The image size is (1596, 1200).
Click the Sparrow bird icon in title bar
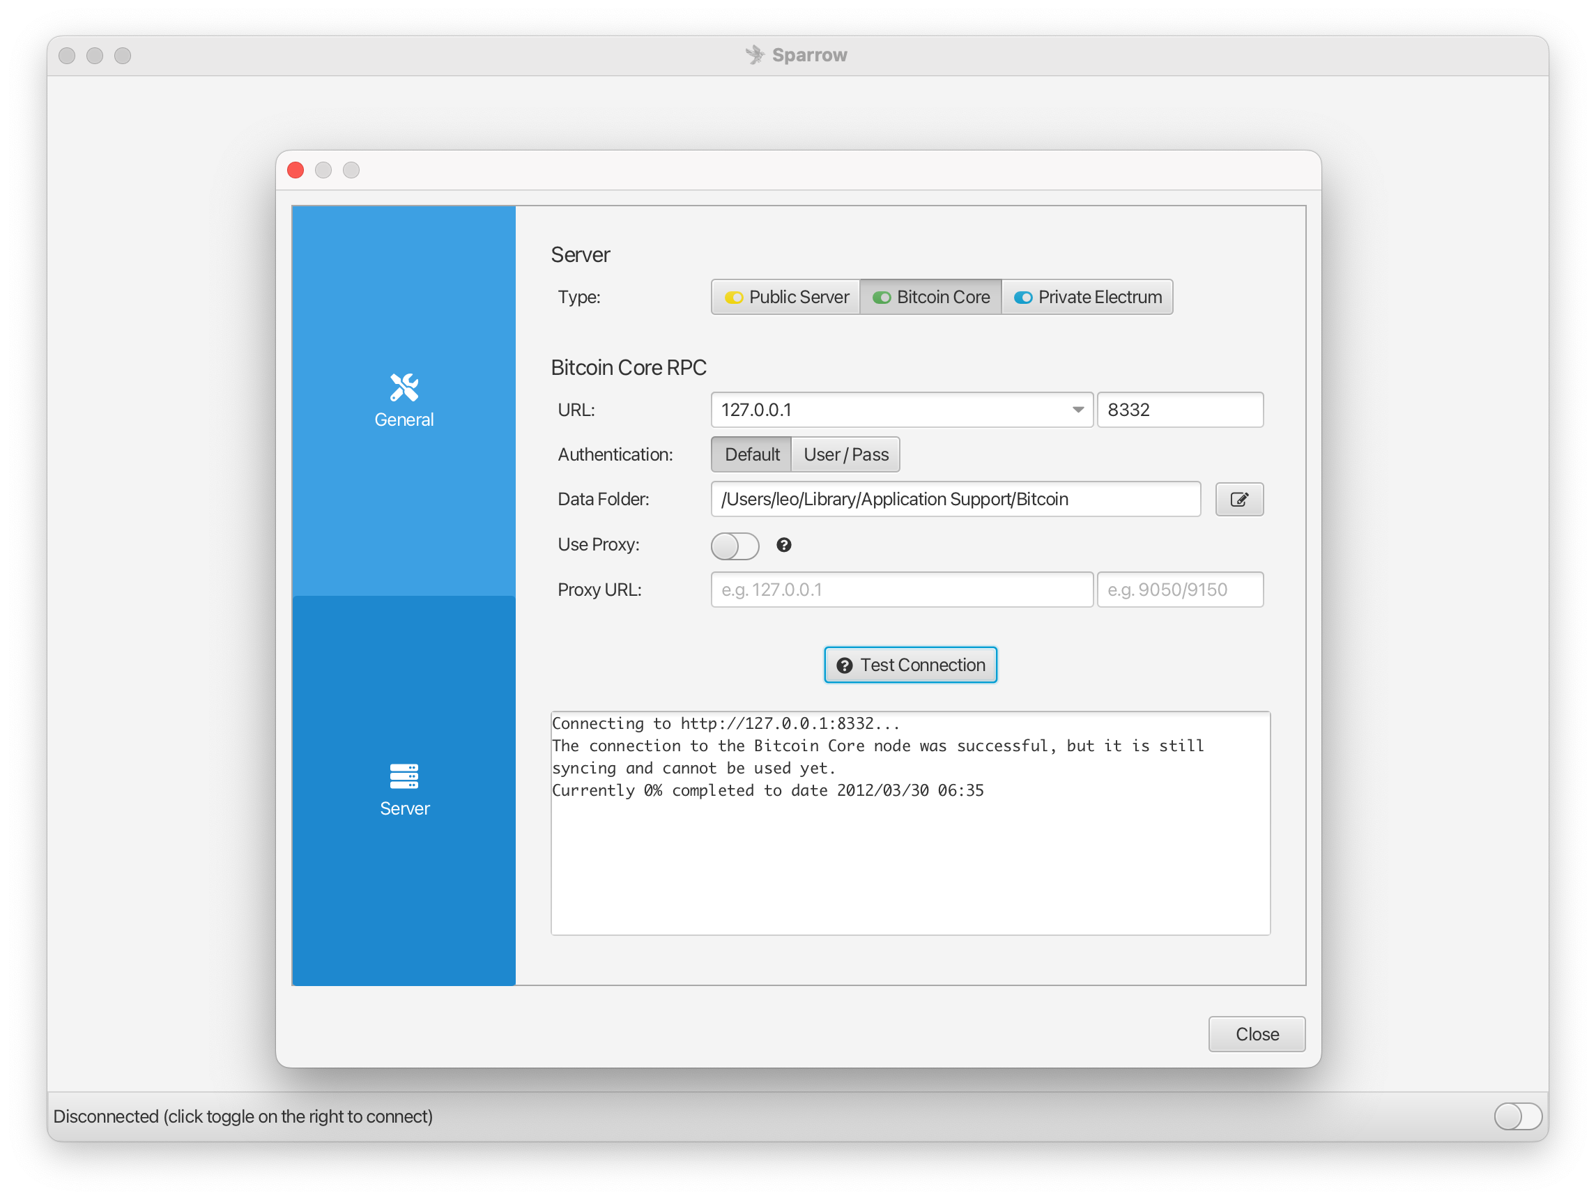pyautogui.click(x=755, y=55)
